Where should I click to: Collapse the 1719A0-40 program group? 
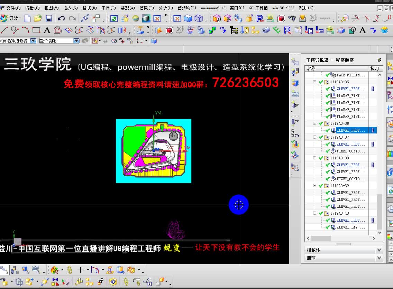[314, 213]
